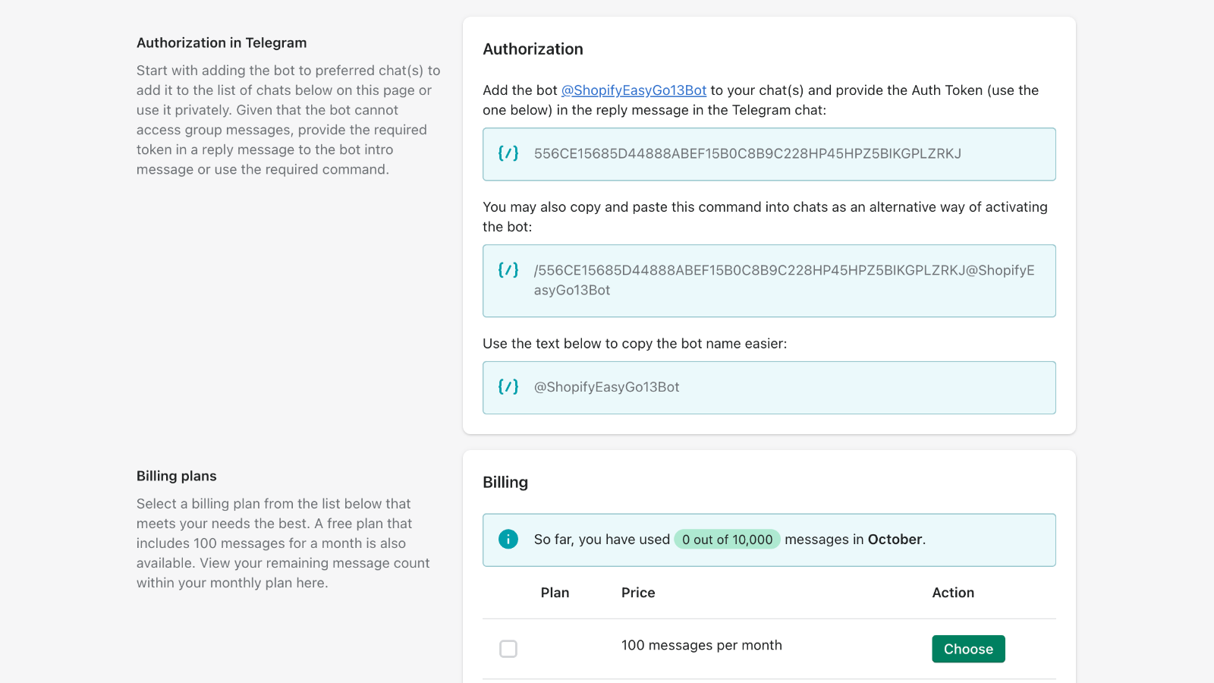
Task: Tick the checkbox for the 100 messages plan
Action: click(508, 649)
